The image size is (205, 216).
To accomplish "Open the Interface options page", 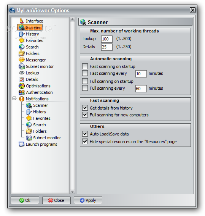I will (x=35, y=21).
